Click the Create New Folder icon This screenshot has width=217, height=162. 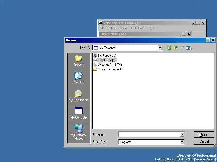click(182, 48)
